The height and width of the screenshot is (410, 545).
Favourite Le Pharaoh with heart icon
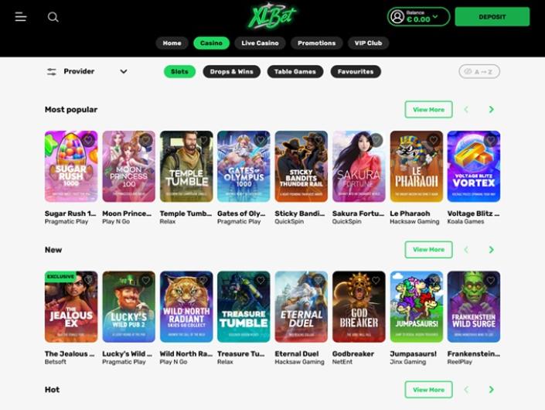click(434, 140)
